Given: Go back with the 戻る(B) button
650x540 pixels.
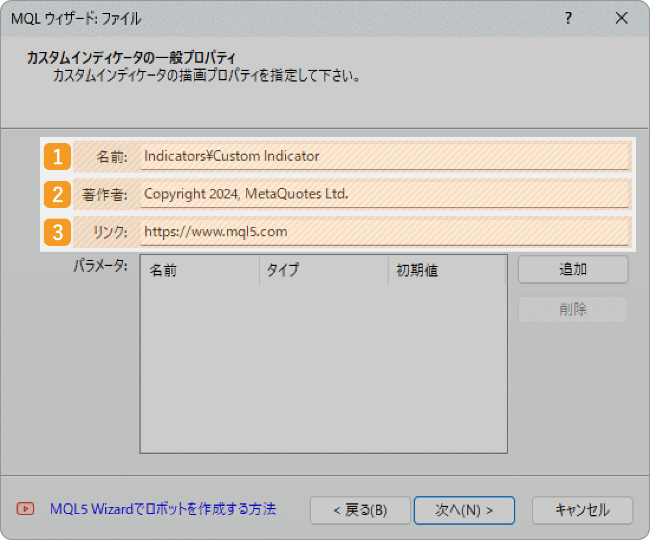Looking at the screenshot, I should coord(360,510).
